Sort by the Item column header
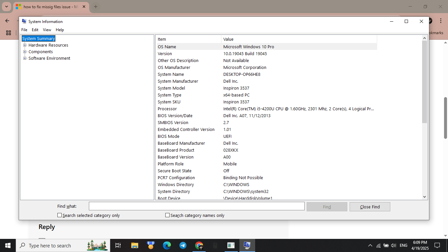Viewport: 448px width, 252px height. click(x=189, y=39)
